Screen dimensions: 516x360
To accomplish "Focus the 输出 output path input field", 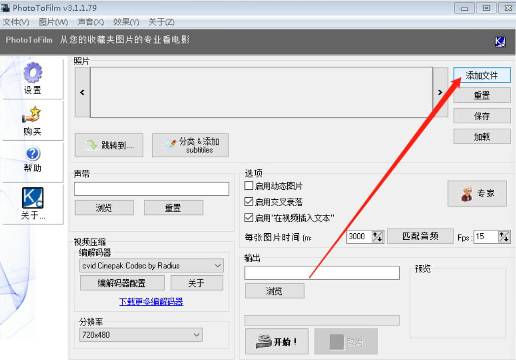I will (x=322, y=273).
